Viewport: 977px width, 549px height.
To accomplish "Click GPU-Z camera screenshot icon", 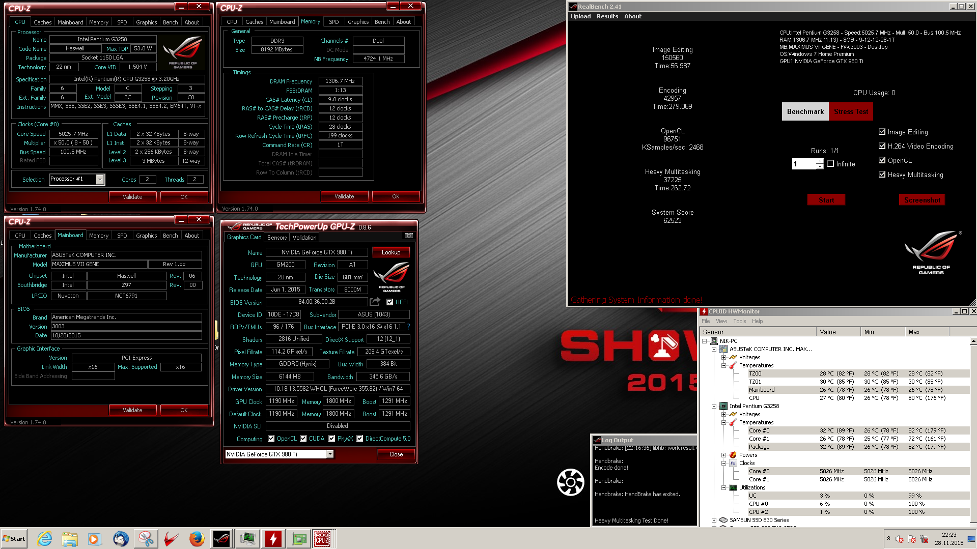I will click(408, 236).
